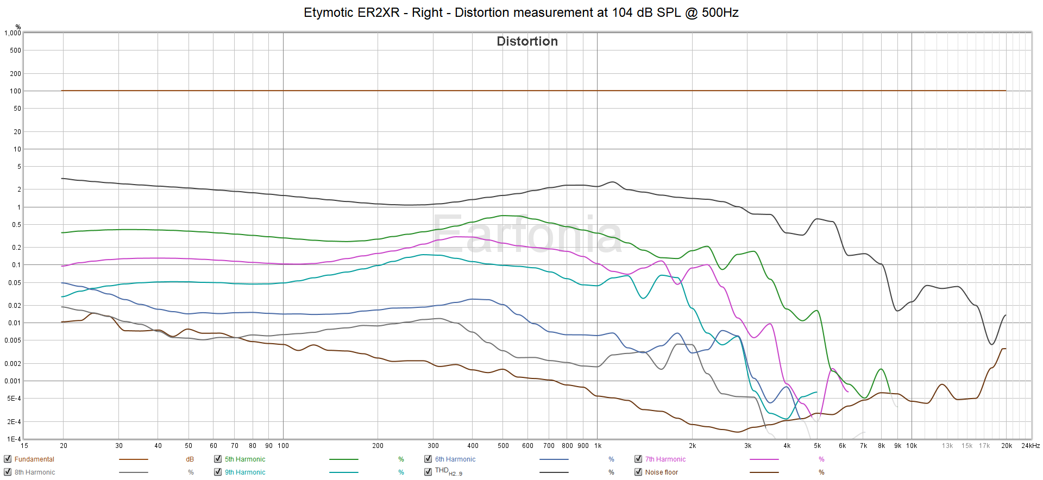The width and height of the screenshot is (1043, 480).
Task: Click the teal 9th Harmonic line swatch
Action: pos(343,472)
